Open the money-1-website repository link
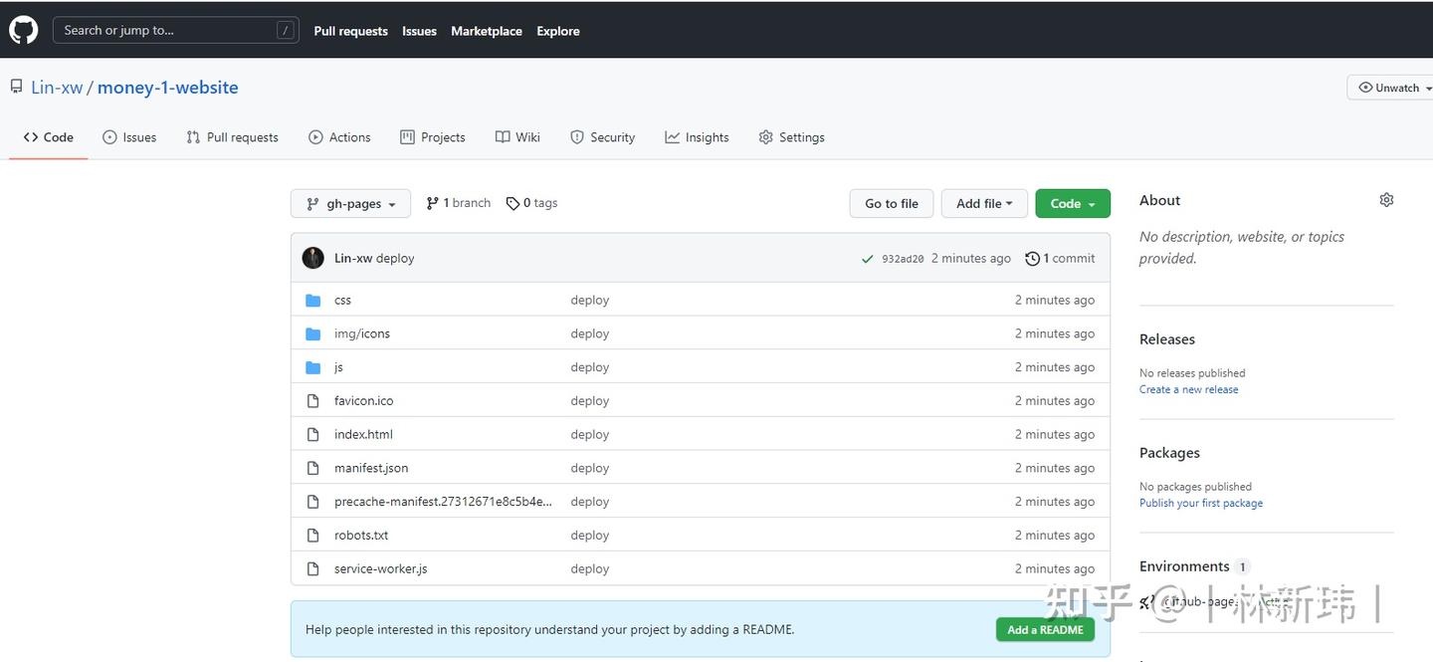 (168, 88)
